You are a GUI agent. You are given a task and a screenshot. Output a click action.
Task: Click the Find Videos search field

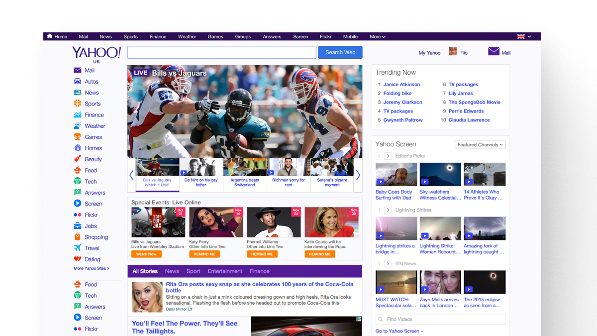440,319
